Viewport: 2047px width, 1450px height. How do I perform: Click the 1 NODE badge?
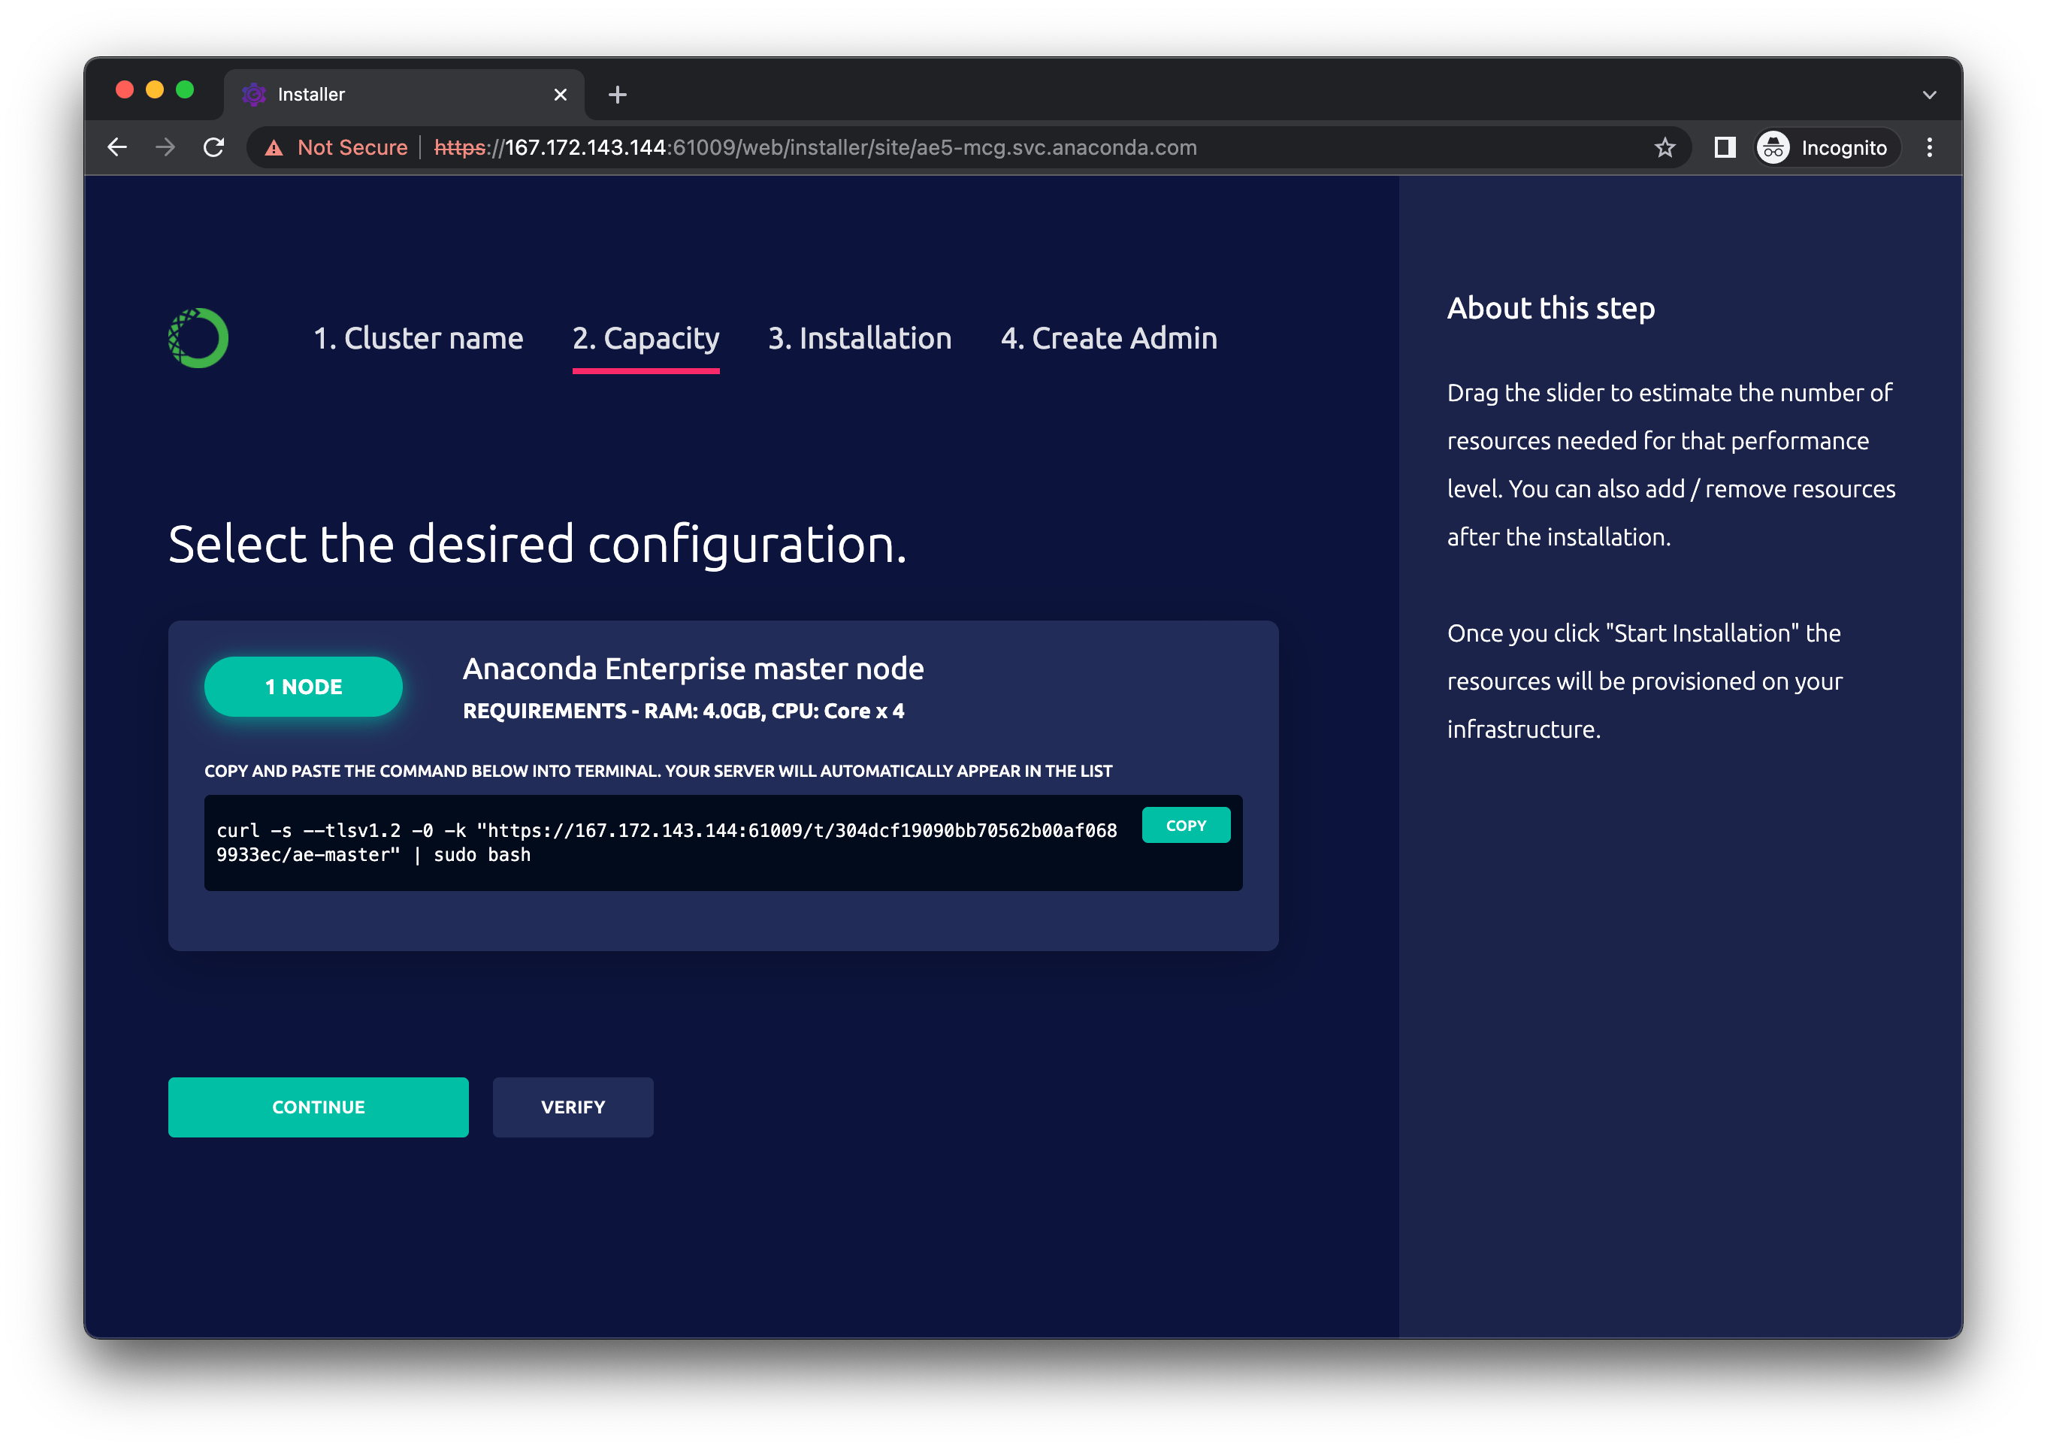click(x=304, y=687)
